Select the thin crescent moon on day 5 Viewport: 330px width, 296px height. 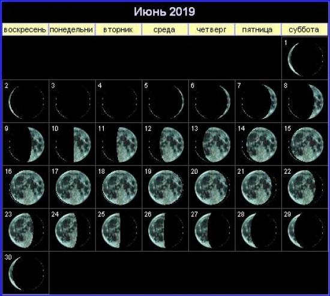(166, 102)
